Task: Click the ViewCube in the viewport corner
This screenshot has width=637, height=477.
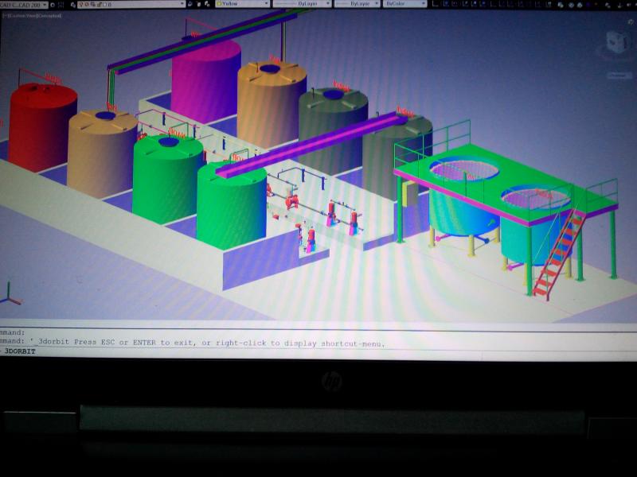Action: (x=616, y=44)
